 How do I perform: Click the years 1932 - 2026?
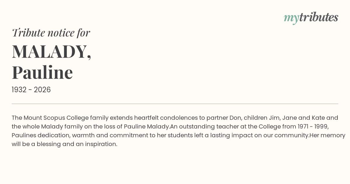[x=31, y=90]
